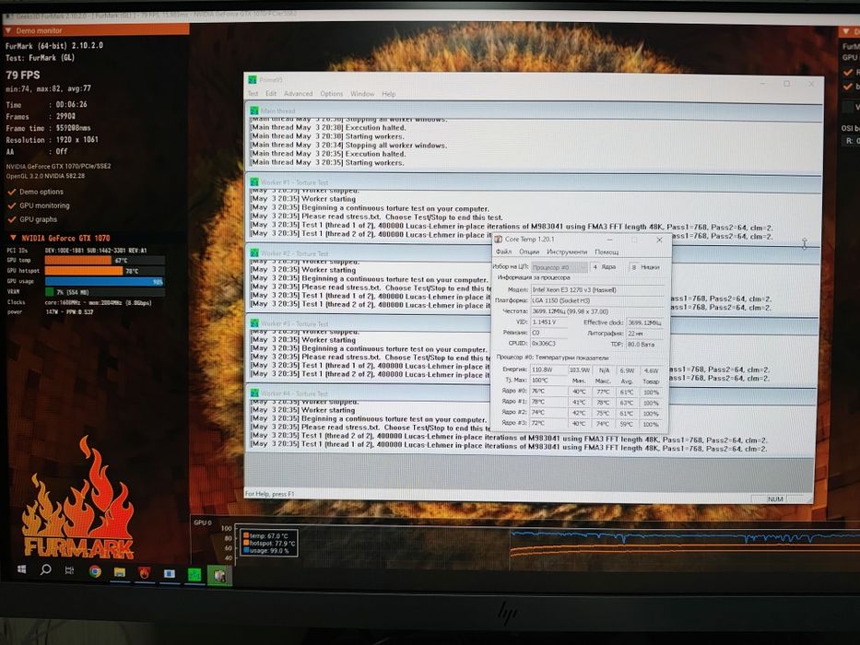Toggle GPU monitoring checkmark

coord(11,205)
